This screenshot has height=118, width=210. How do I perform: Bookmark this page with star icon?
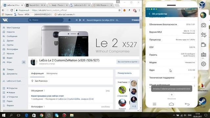(x=119, y=10)
